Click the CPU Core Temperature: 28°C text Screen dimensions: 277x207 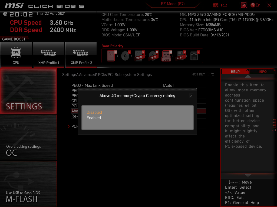[x=127, y=15]
